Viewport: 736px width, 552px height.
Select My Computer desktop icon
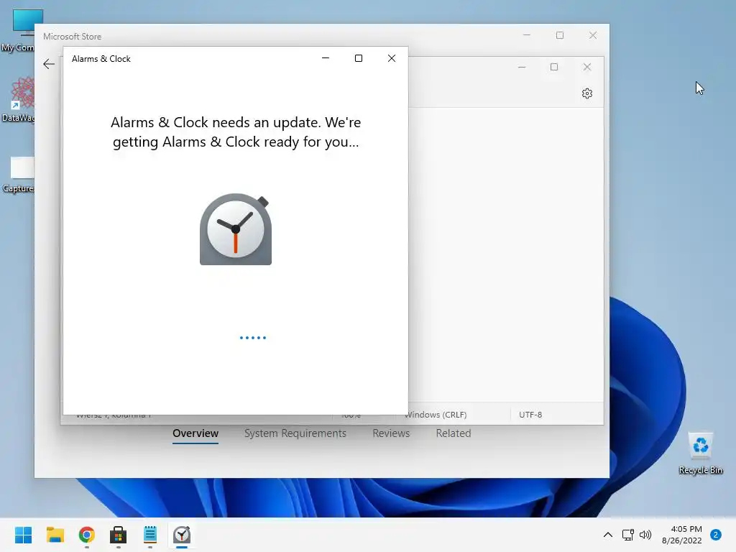click(18, 30)
